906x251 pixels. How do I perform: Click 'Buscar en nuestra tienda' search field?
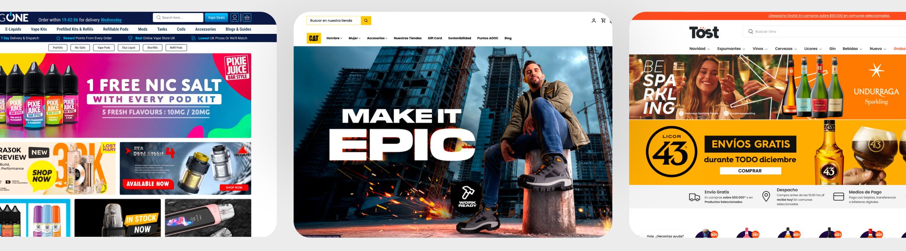click(x=334, y=20)
